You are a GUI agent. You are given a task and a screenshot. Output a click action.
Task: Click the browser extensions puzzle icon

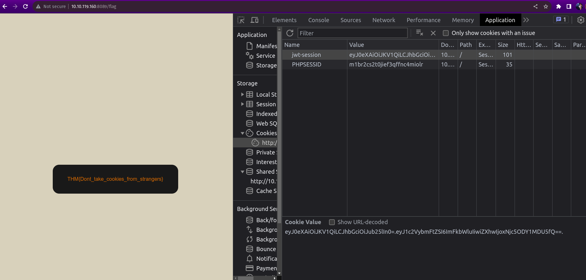(x=558, y=6)
